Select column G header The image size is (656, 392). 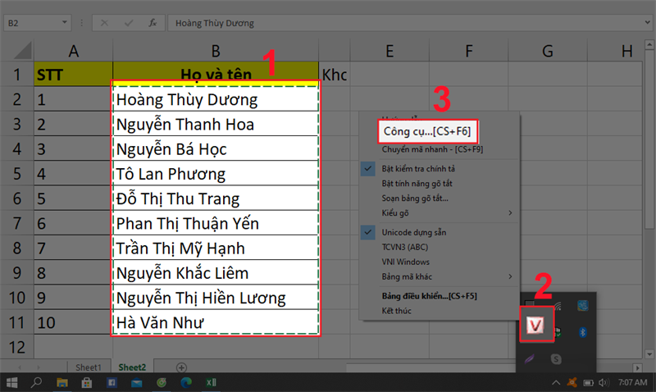(548, 51)
